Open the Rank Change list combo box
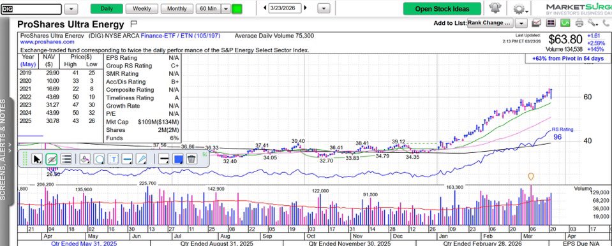612x246 pixels. click(x=490, y=23)
